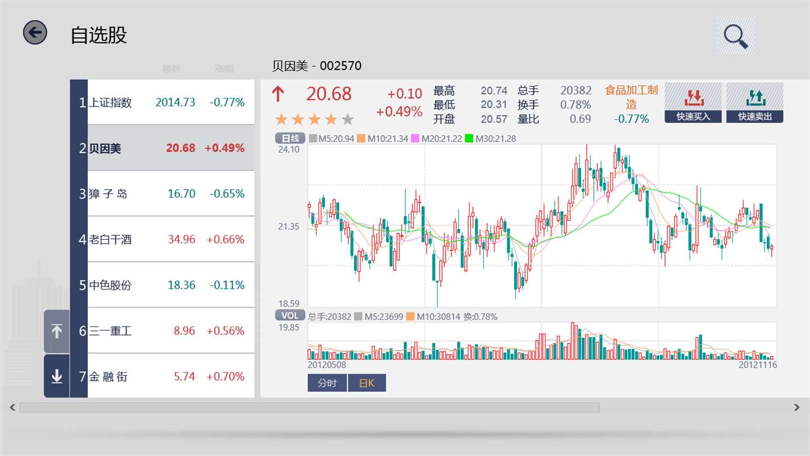Click the horizontal scrollbar left arrow
Image resolution: width=810 pixels, height=456 pixels.
pyautogui.click(x=13, y=407)
